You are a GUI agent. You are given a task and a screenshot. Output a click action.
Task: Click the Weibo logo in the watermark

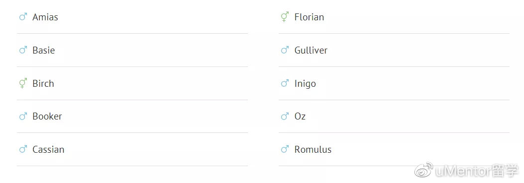[424, 170]
